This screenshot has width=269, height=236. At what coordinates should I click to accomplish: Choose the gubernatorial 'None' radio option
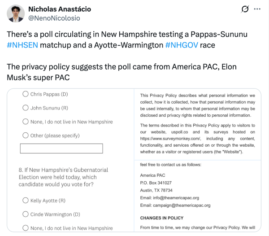pyautogui.click(x=25, y=228)
